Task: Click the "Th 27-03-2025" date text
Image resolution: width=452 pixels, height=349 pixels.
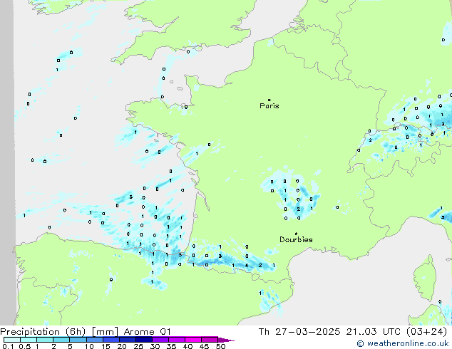Action: click(x=299, y=332)
